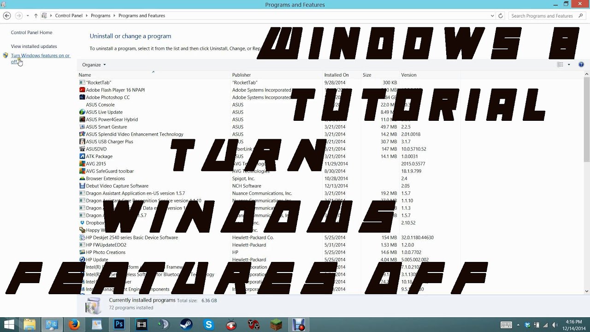590x332 pixels.
Task: Open the film-strip video editor taskbar icon
Action: tap(142, 325)
